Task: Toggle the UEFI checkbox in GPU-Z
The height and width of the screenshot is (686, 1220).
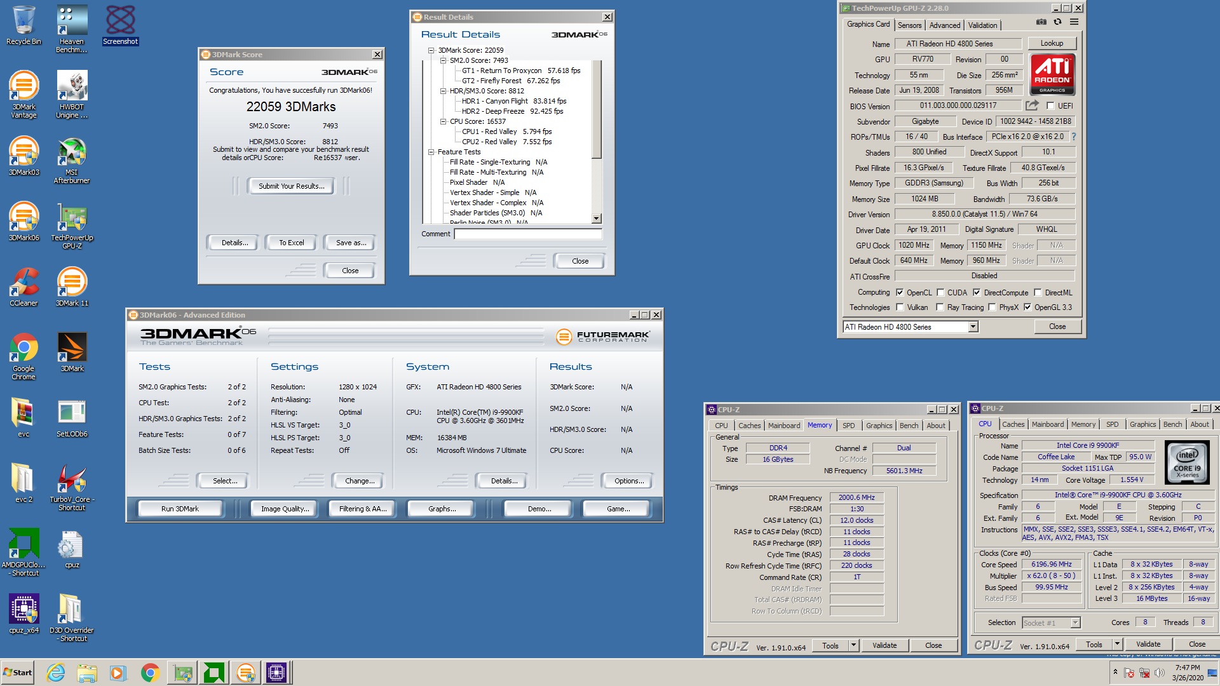Action: [1050, 106]
